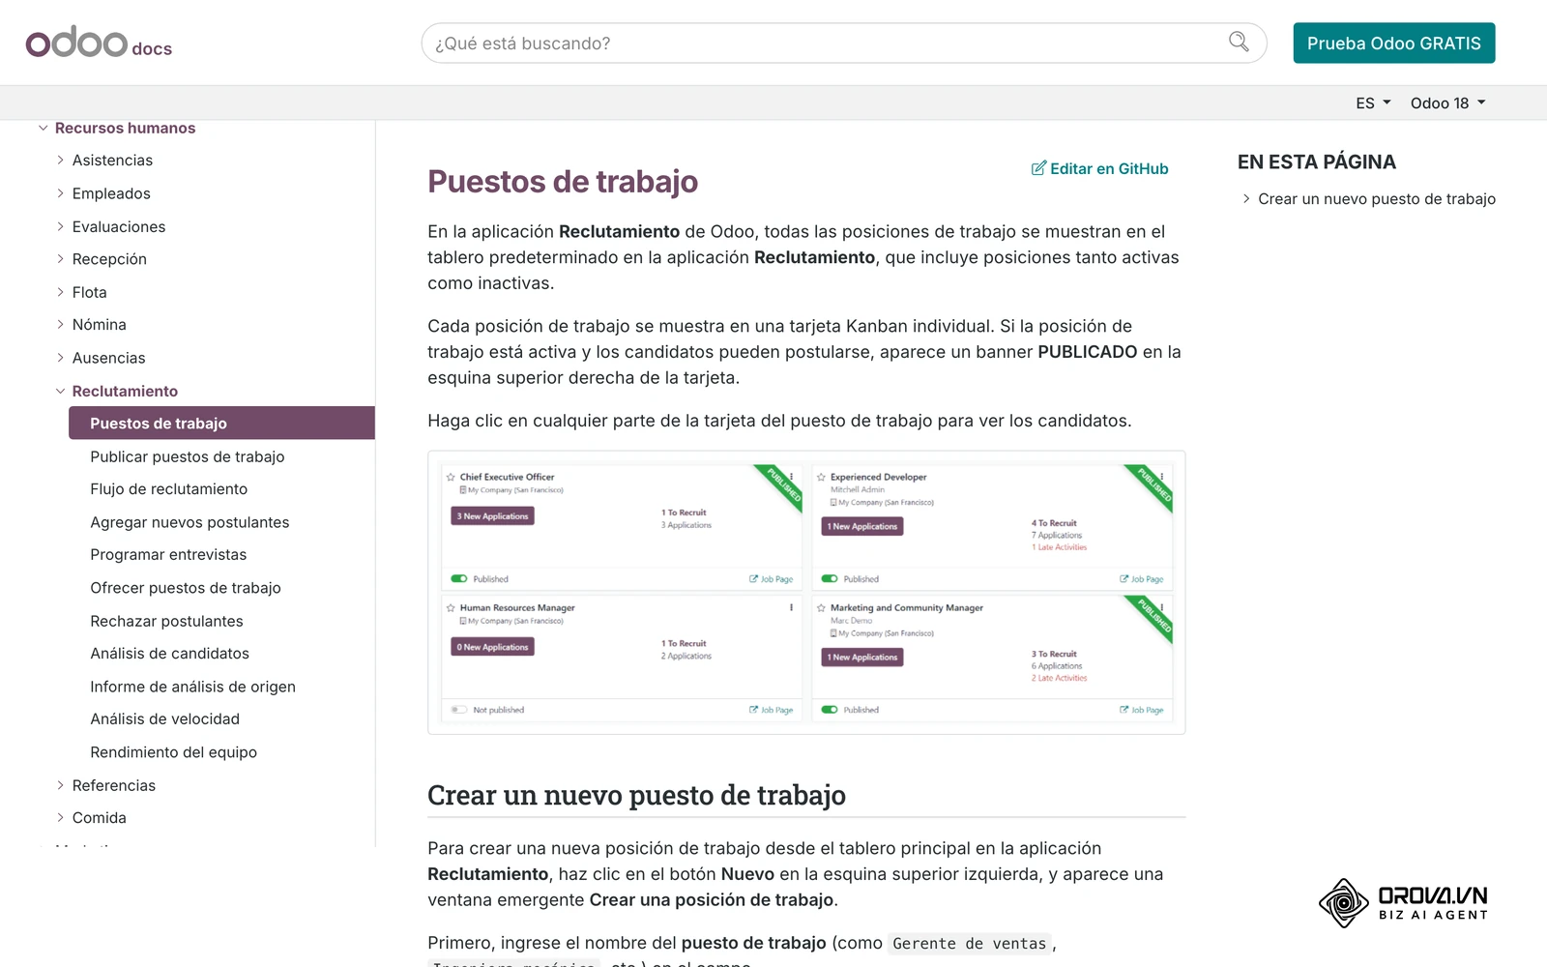Expand the Recepción section
The image size is (1547, 967).
pos(60,259)
